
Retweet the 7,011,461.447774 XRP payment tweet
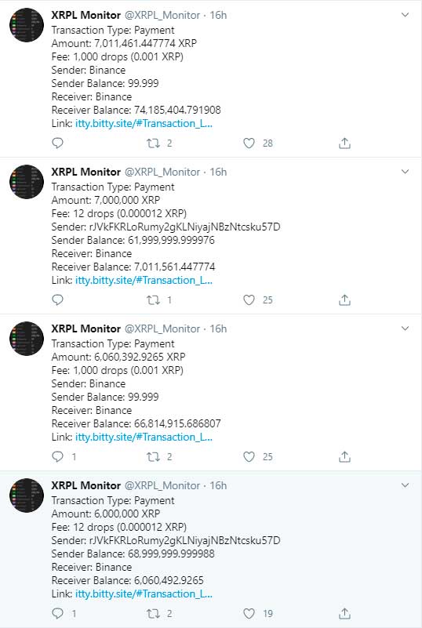[153, 143]
